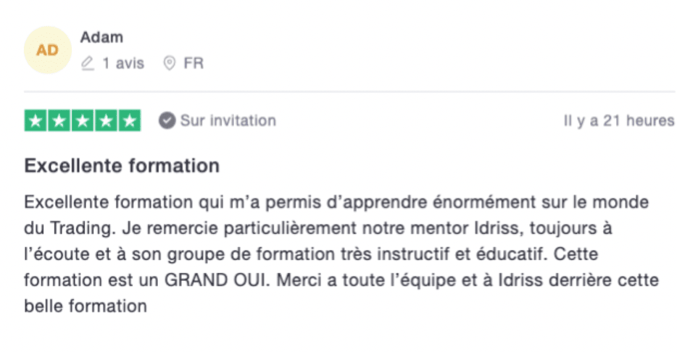Click the FR country label
This screenshot has width=677, height=352.
pyautogui.click(x=194, y=64)
